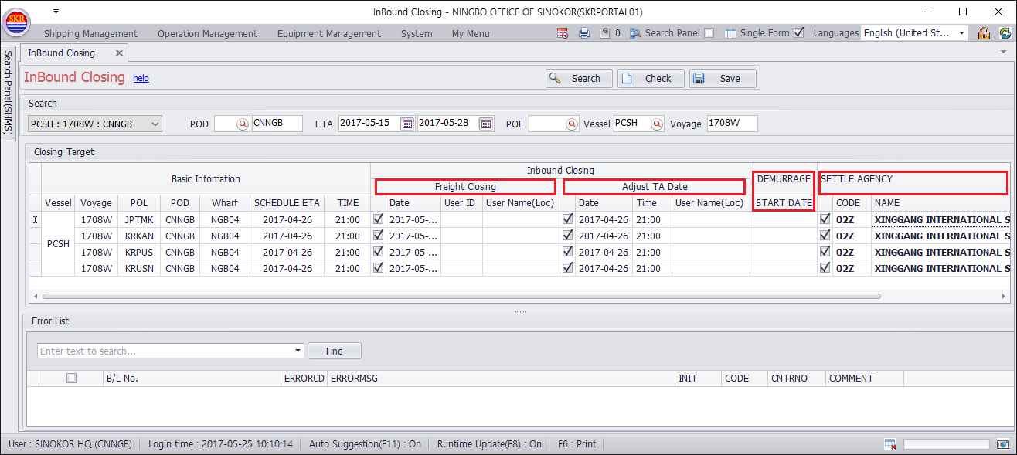
Task: Open the Equipment Management menu
Action: 328,33
